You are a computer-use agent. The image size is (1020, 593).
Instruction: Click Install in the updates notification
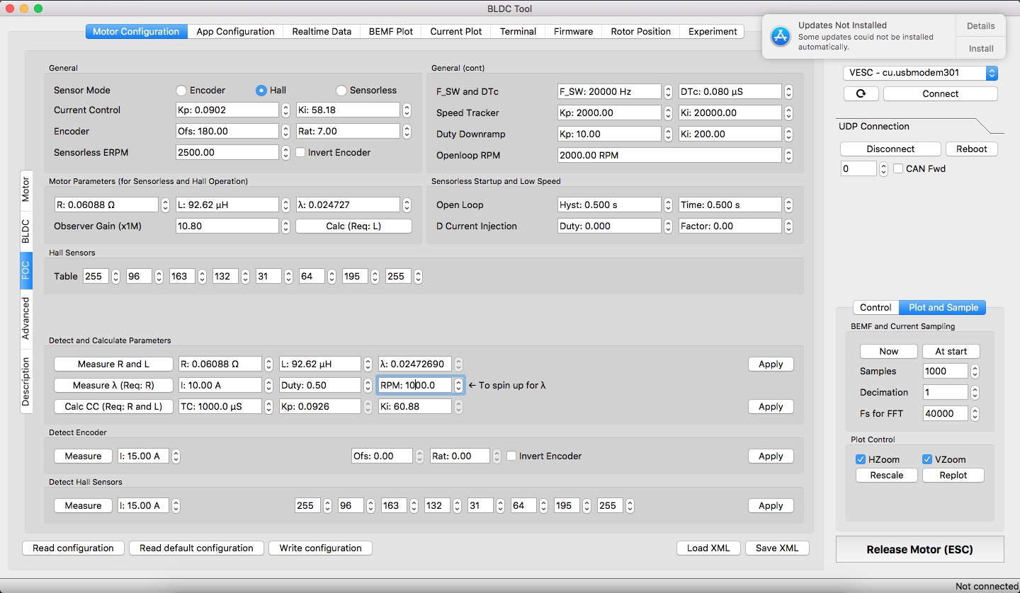coord(981,48)
